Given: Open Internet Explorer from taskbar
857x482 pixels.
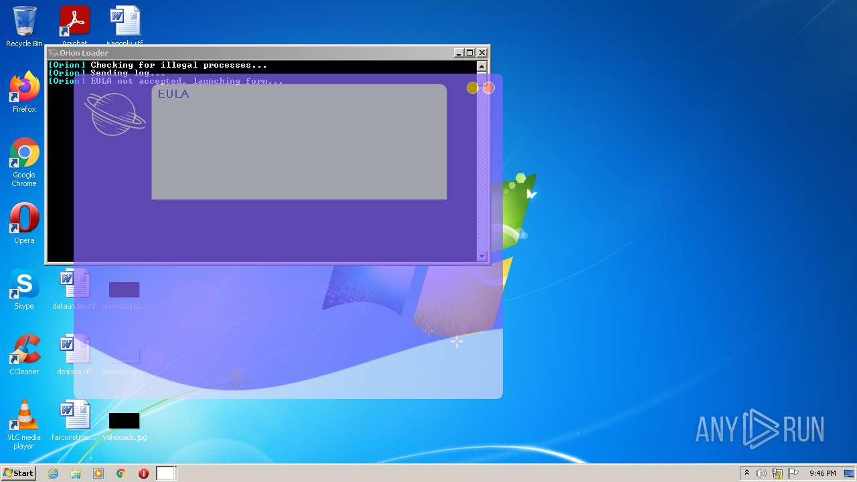Looking at the screenshot, I should (x=54, y=473).
